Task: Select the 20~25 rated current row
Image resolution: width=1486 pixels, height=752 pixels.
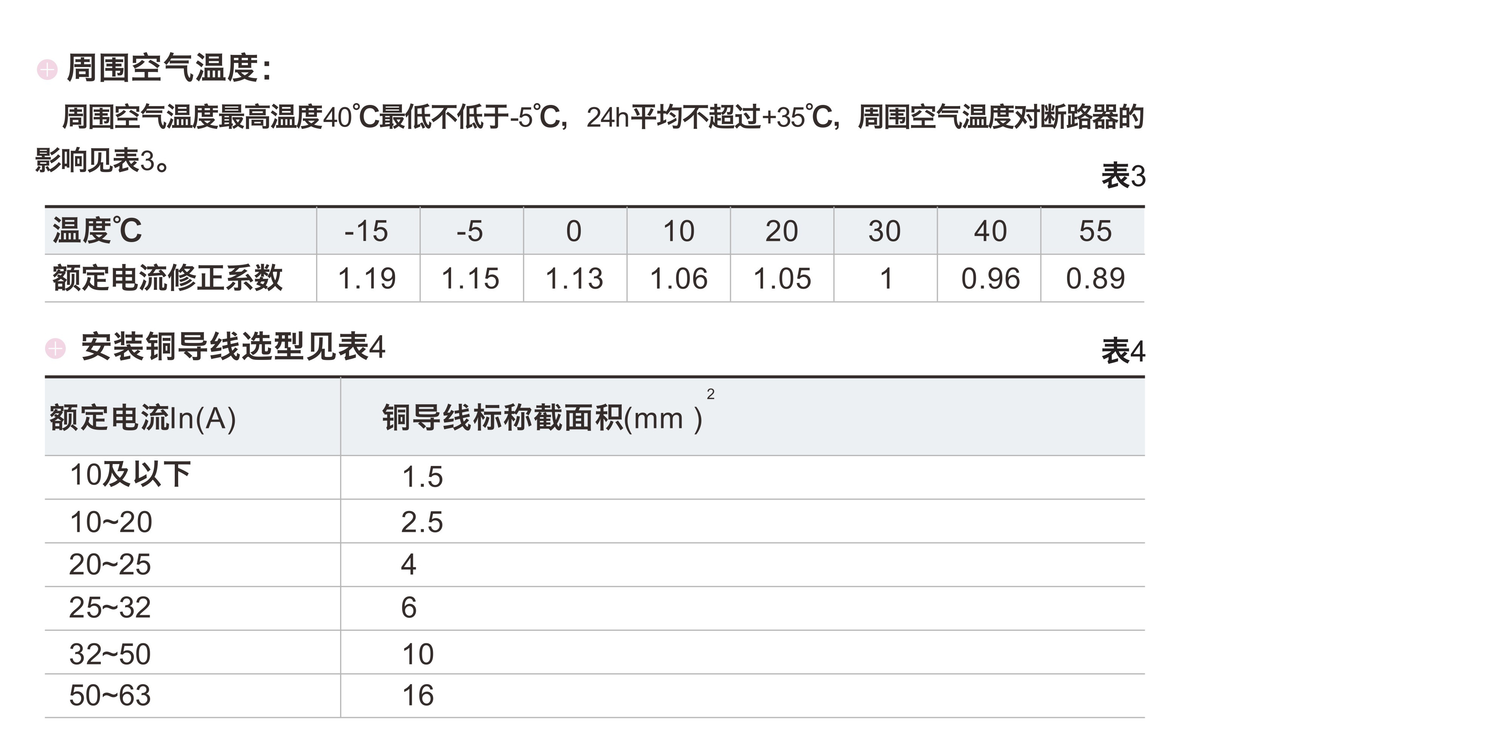Action: pyautogui.click(x=110, y=564)
